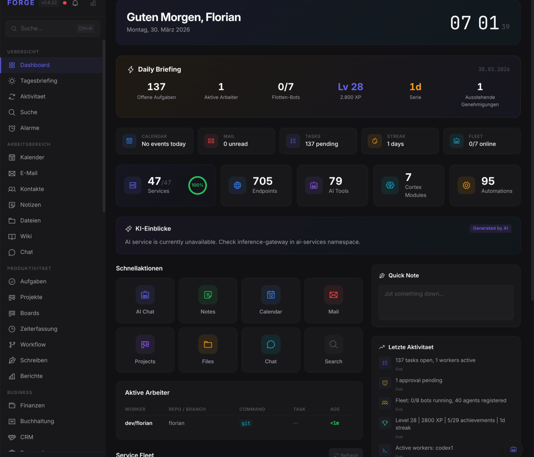Open the Files quick action
Image resolution: width=534 pixels, height=457 pixels.
[x=207, y=350]
